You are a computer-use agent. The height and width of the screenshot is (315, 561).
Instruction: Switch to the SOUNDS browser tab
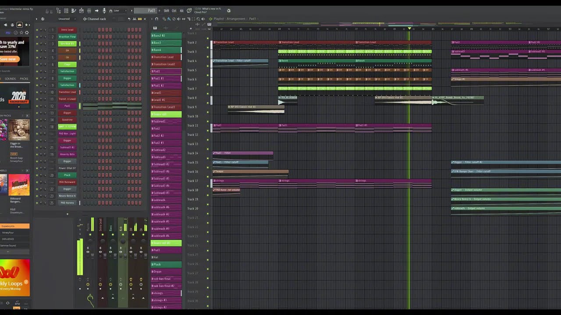click(10, 79)
